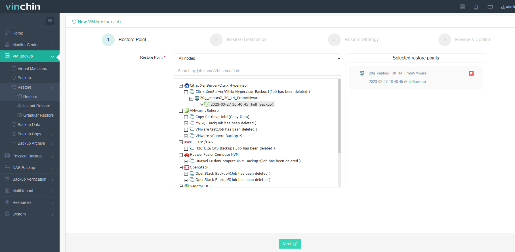Expand the H3C UIS/CAS Backup1 node
This screenshot has height=252, width=515.
tap(186, 149)
